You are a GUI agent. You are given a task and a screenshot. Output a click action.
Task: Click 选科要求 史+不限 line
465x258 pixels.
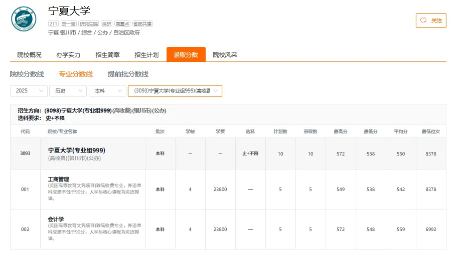point(41,118)
